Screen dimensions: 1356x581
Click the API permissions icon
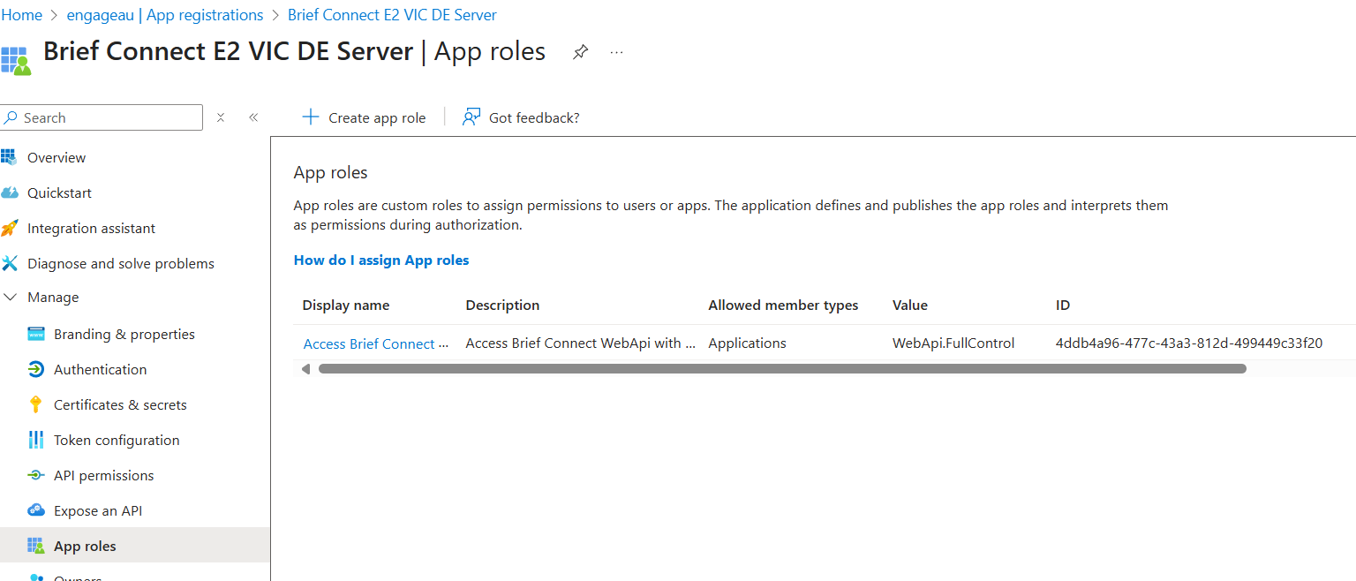click(36, 475)
